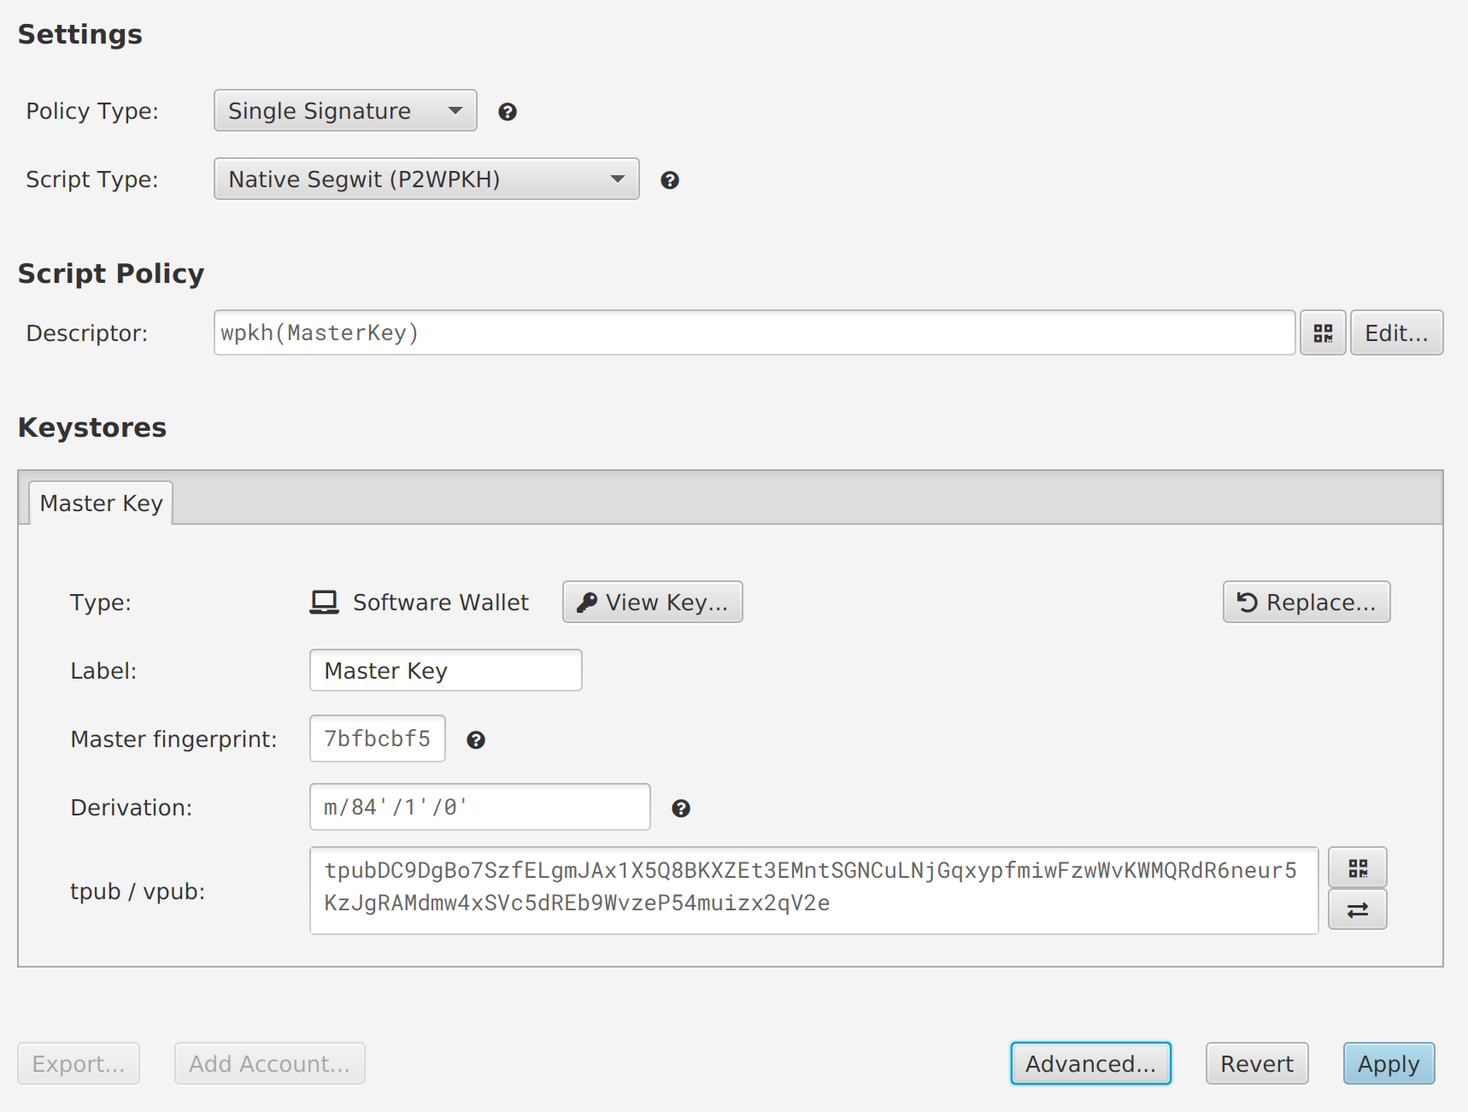The image size is (1468, 1112).
Task: Select the Master Key keystore tab
Action: [101, 503]
